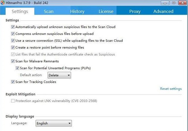188x131 pixels.
Task: Click the Language label
Action: (19, 123)
